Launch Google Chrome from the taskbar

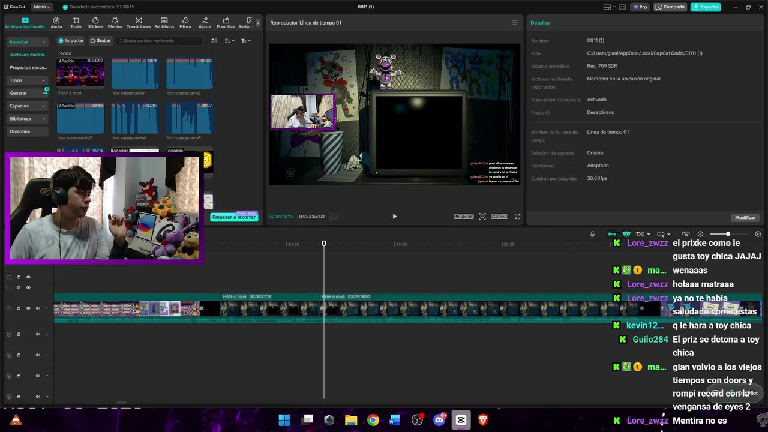(x=373, y=420)
